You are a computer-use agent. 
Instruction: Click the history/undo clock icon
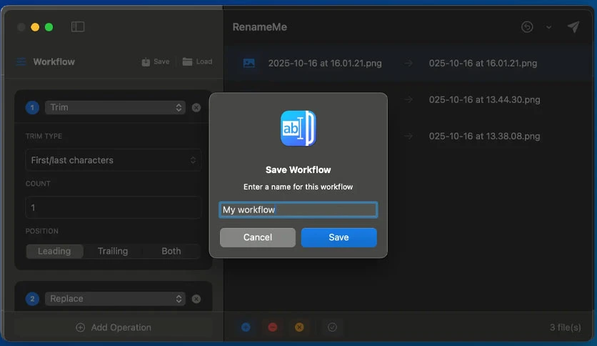click(x=527, y=27)
